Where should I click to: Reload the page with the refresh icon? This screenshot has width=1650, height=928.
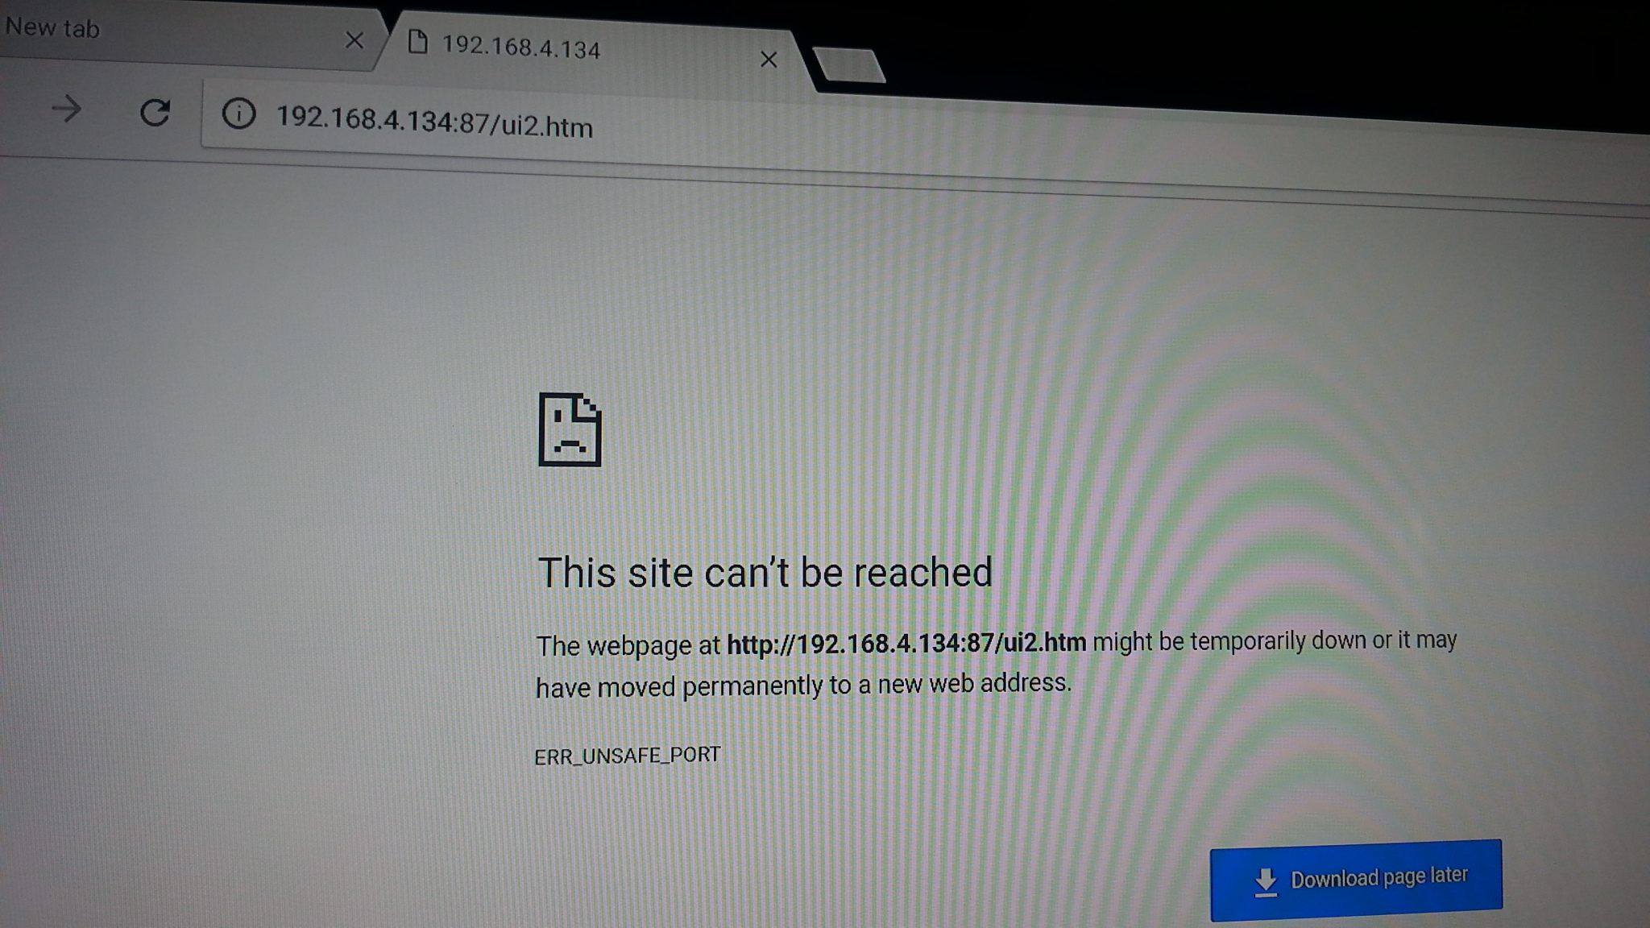pos(155,113)
